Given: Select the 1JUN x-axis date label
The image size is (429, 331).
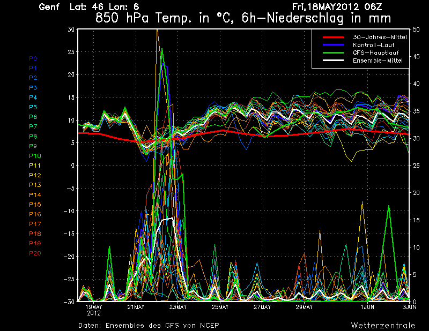Looking at the screenshot, I should [367, 307].
